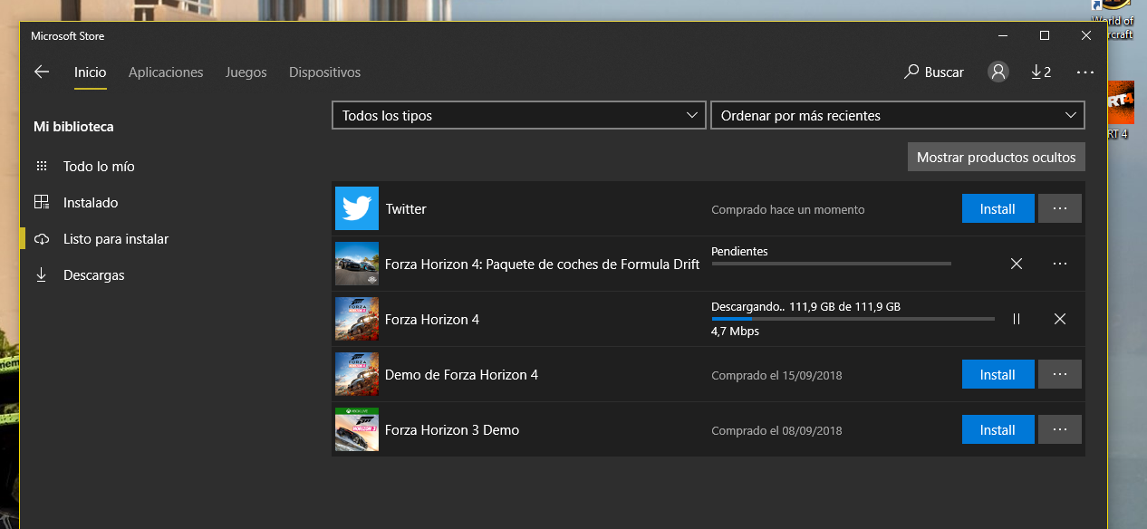Click the Forza Horizon 4 download progress bar
The image size is (1147, 529).
point(853,319)
